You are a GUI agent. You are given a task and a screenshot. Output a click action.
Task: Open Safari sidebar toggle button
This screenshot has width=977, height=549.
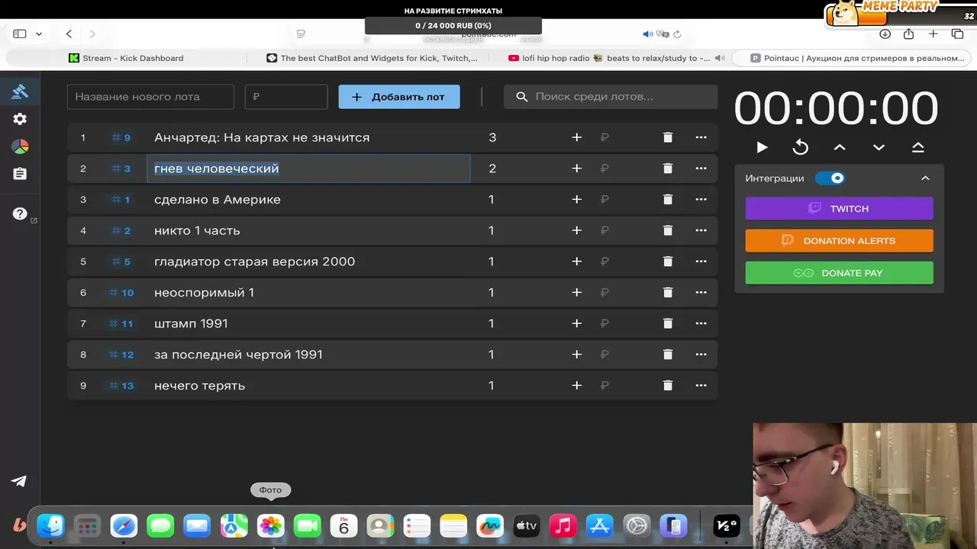click(x=20, y=34)
